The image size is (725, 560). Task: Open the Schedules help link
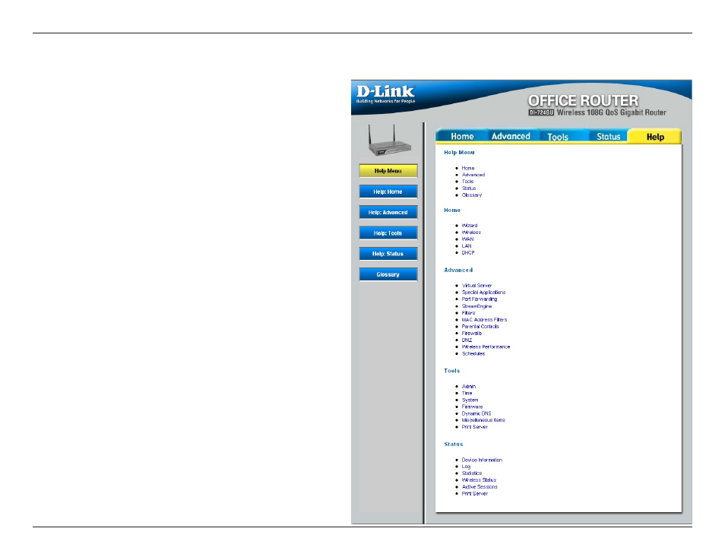tap(473, 354)
